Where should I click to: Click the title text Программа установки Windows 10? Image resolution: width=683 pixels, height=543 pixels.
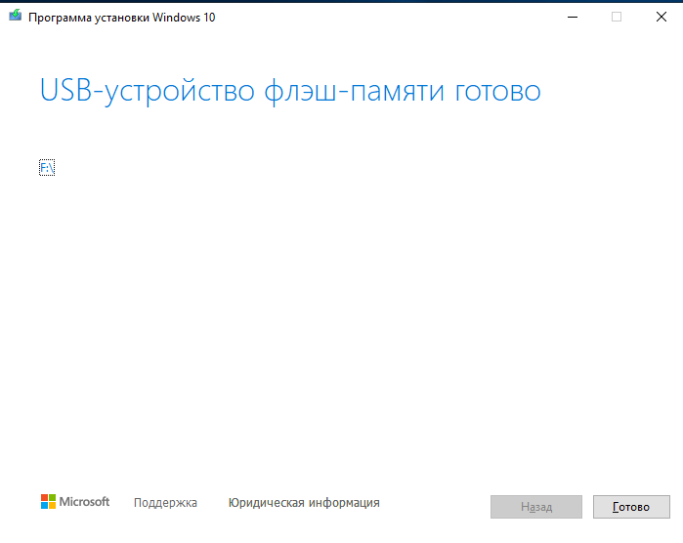point(121,18)
